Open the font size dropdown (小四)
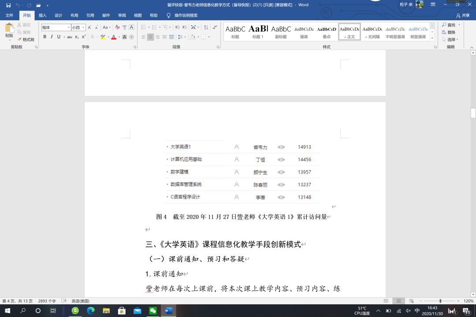This screenshot has height=317, width=476. point(78,27)
